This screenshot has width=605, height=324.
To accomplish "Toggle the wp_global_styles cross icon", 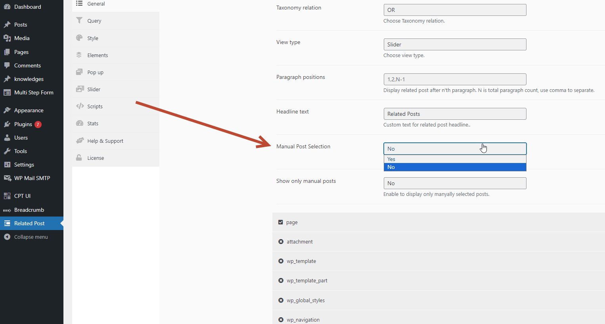I will (281, 300).
